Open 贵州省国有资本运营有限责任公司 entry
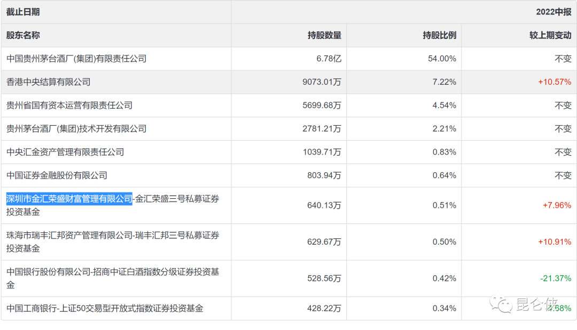Screen dimensions: 577x330 [x=69, y=106]
